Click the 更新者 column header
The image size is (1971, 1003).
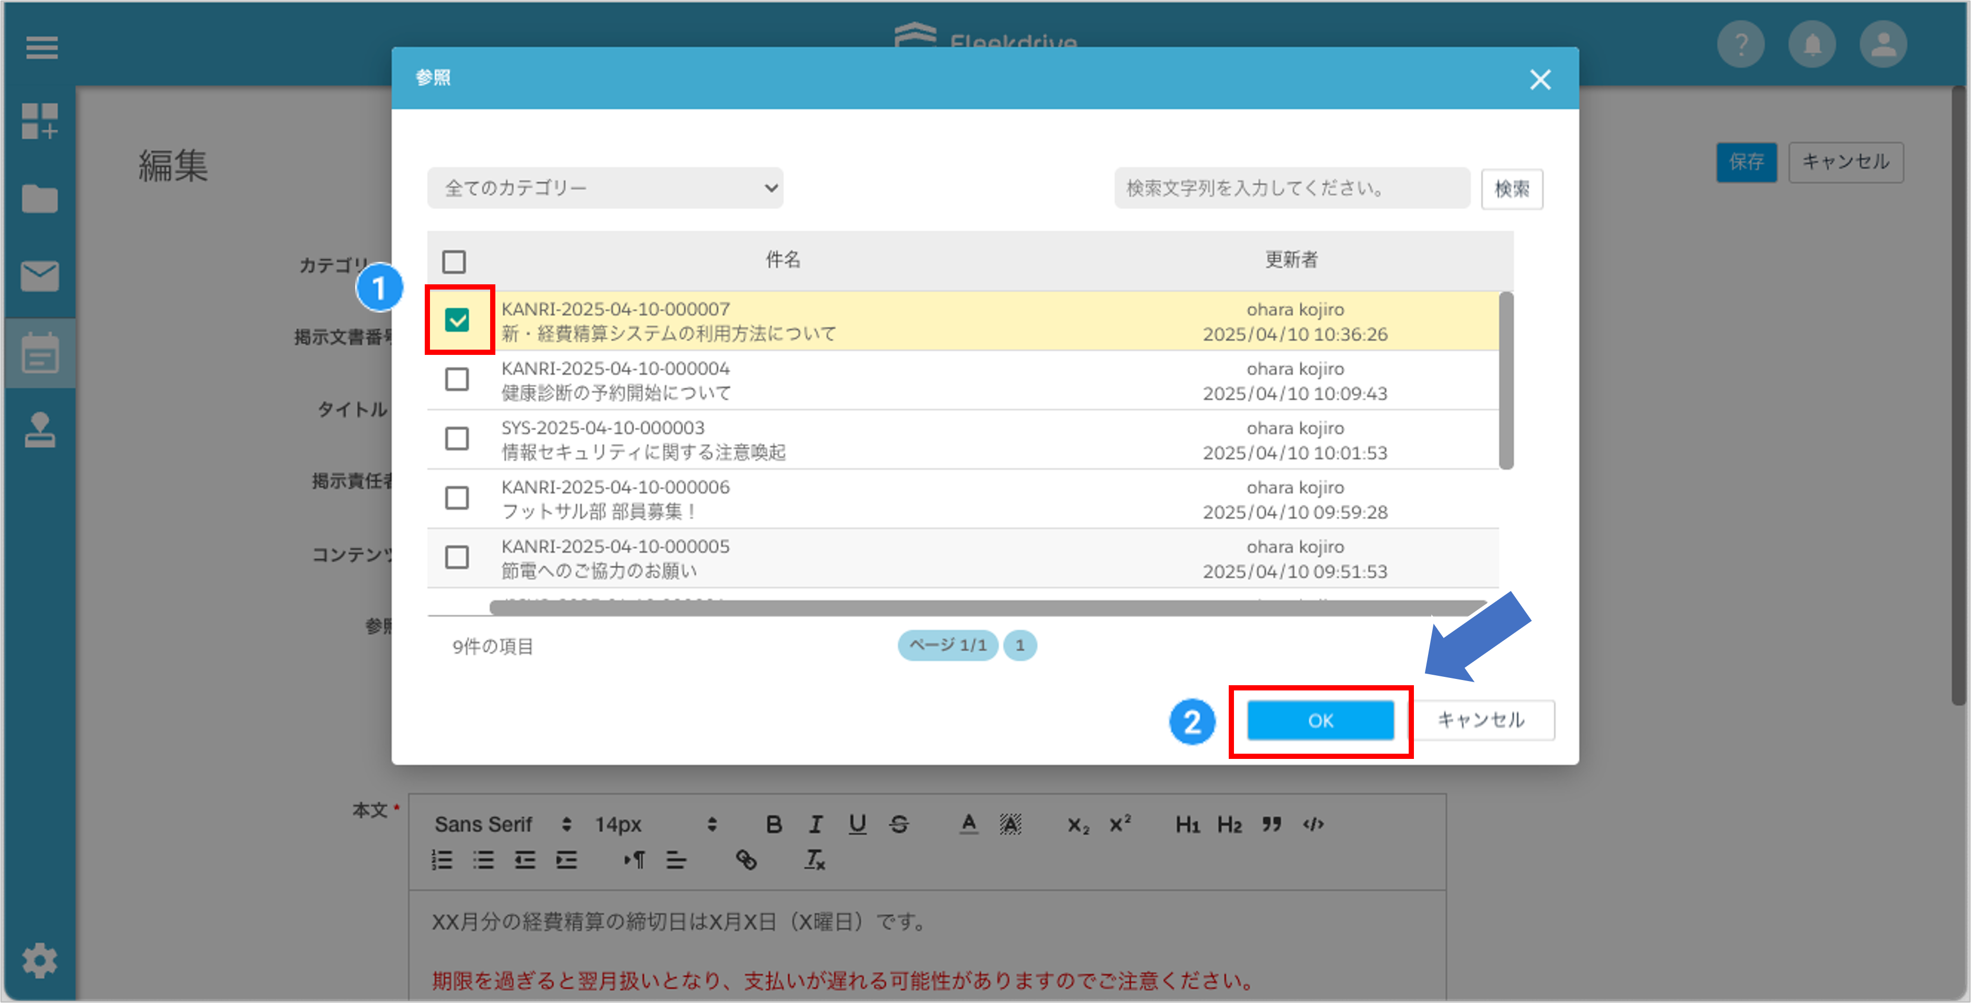click(1292, 260)
